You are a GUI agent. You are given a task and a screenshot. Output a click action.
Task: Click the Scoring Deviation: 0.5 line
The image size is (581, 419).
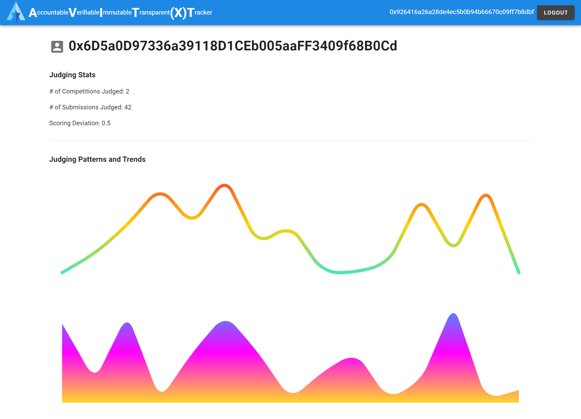(x=80, y=123)
